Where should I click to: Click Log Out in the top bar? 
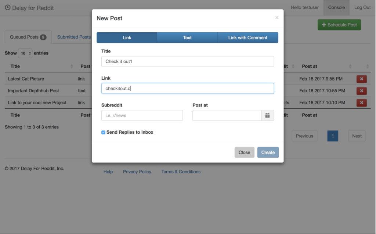click(362, 7)
